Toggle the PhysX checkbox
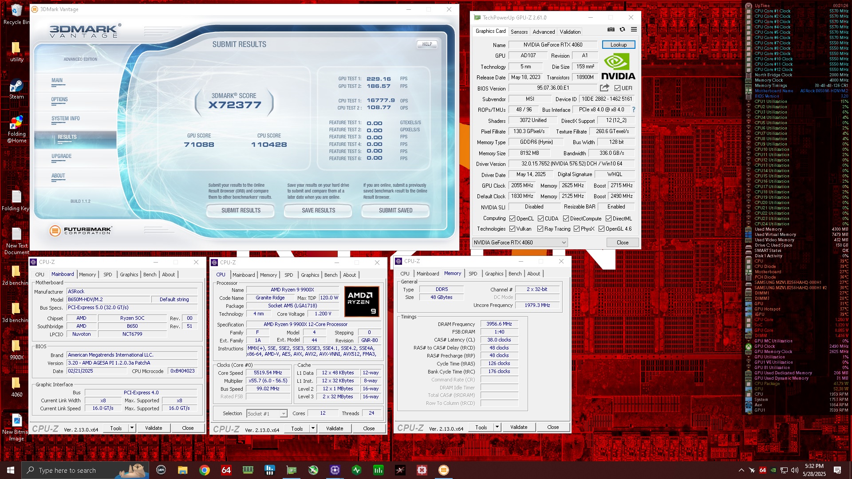Image resolution: width=852 pixels, height=479 pixels. click(x=576, y=229)
